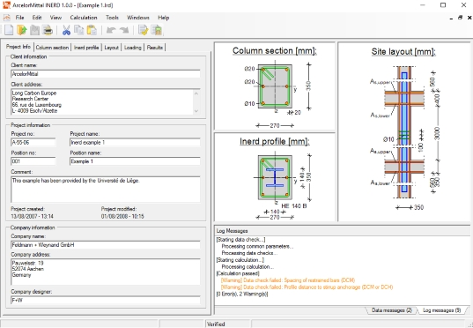Restore the inner document window
The image size is (473, 328).
461,18
